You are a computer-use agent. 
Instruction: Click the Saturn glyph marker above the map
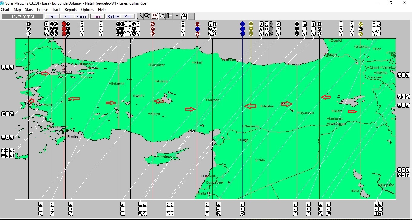click(x=153, y=24)
